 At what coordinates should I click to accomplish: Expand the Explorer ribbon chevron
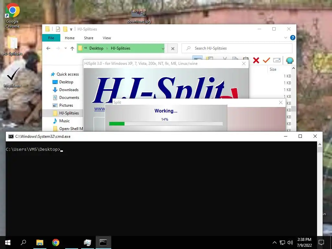(x=285, y=38)
